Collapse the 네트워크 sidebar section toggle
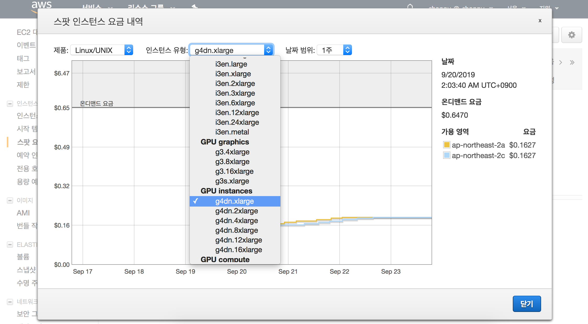 (10, 302)
